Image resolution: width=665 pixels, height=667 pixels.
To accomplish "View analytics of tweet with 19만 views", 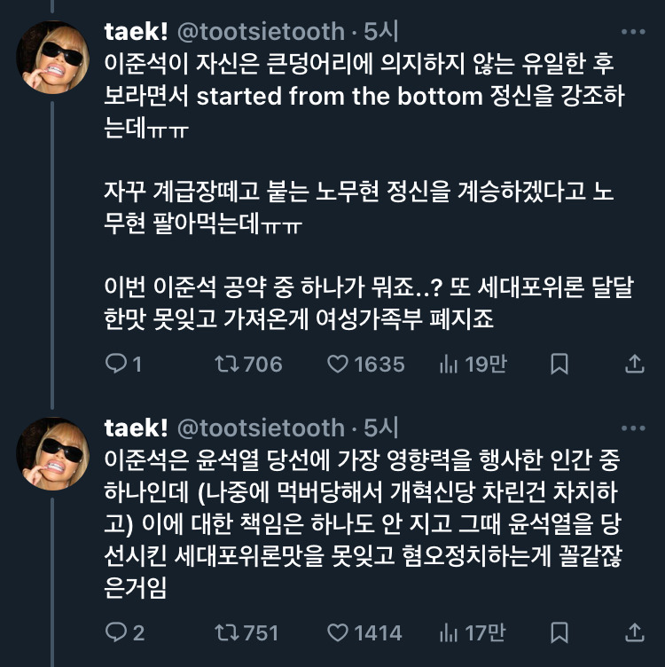I will (x=448, y=364).
